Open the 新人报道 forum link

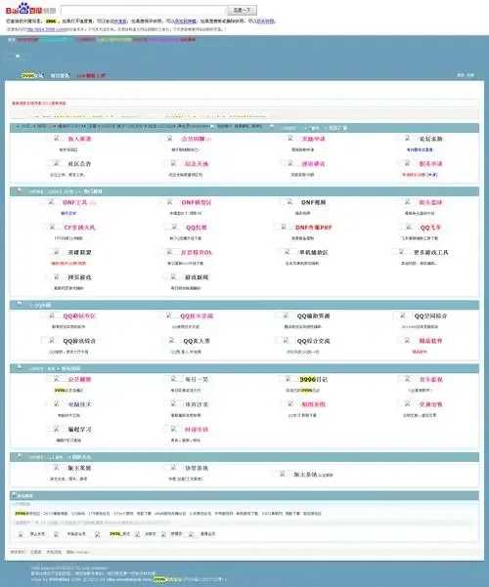coord(79,139)
